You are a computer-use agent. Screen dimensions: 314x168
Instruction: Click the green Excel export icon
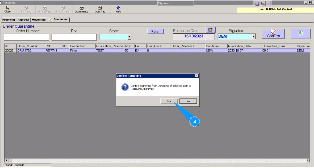point(300,33)
